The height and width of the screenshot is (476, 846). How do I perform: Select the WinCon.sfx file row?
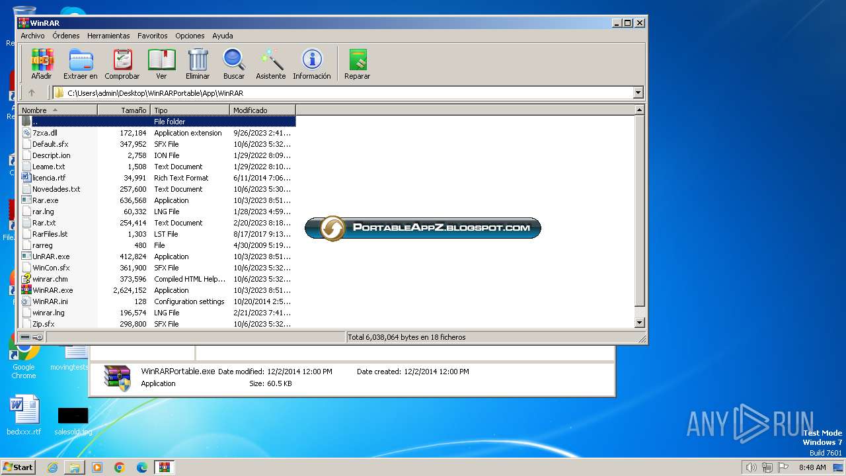click(x=157, y=268)
